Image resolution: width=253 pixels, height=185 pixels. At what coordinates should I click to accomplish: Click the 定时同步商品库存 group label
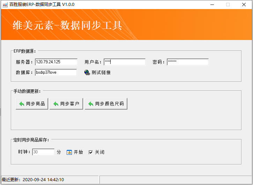31,140
